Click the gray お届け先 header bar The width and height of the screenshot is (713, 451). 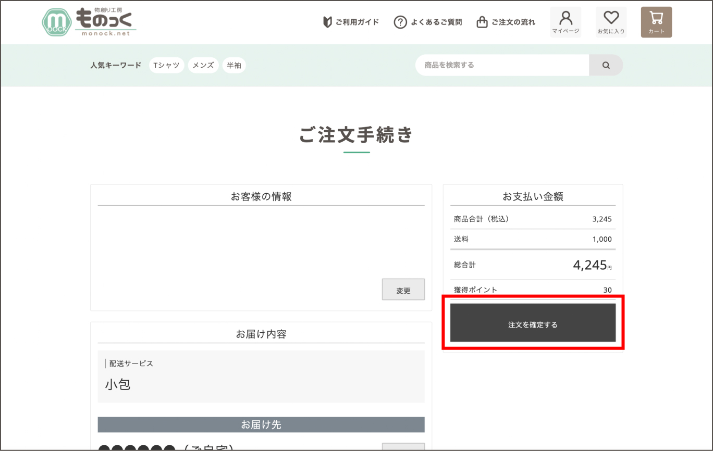(261, 424)
